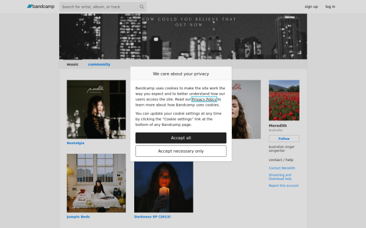Screen dimensions: 366x228
Task: Click Accept necessary only button
Action: tap(181, 151)
